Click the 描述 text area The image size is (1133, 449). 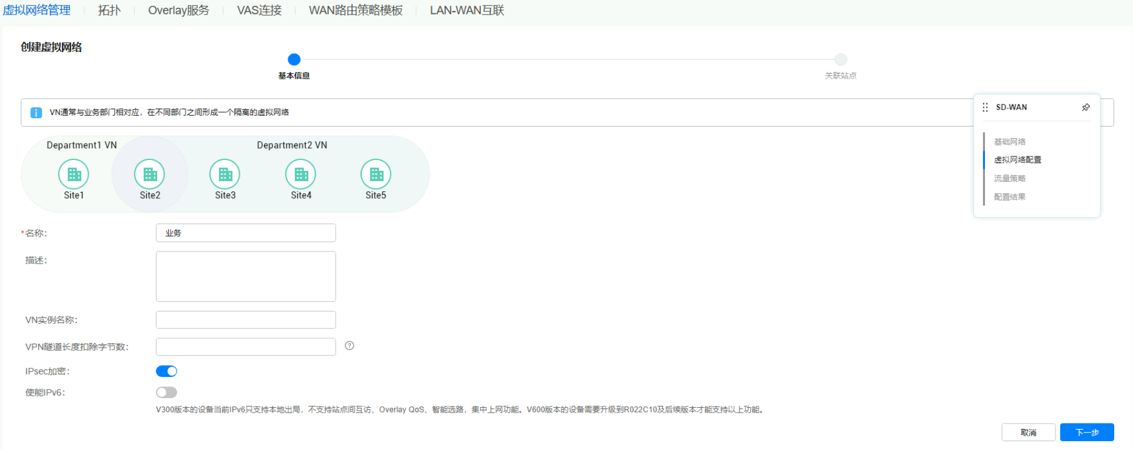[246, 276]
